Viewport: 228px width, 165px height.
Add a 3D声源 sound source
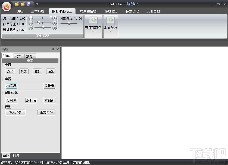(11, 86)
